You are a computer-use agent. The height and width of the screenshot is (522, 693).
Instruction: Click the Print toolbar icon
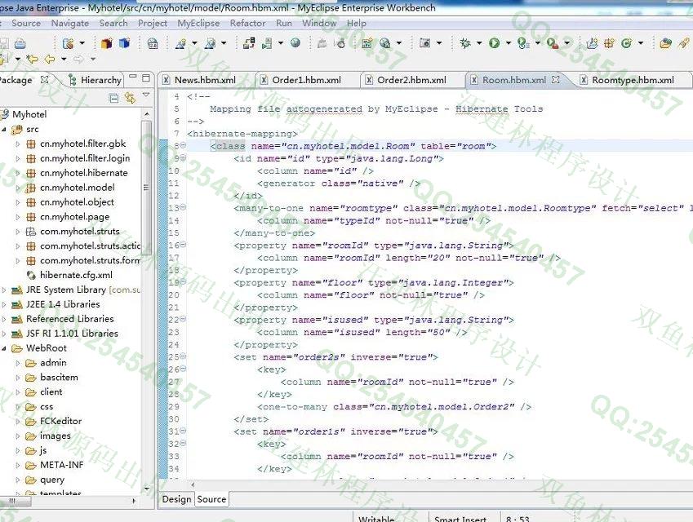point(20,43)
